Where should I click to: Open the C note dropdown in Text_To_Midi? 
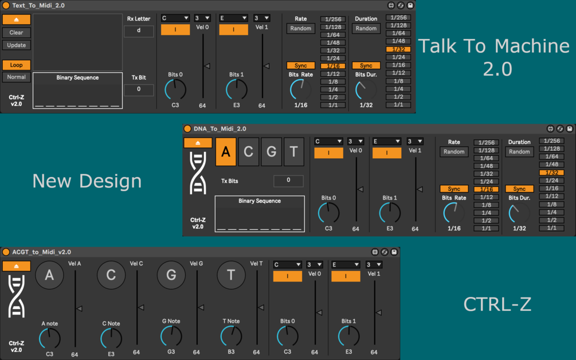point(175,17)
